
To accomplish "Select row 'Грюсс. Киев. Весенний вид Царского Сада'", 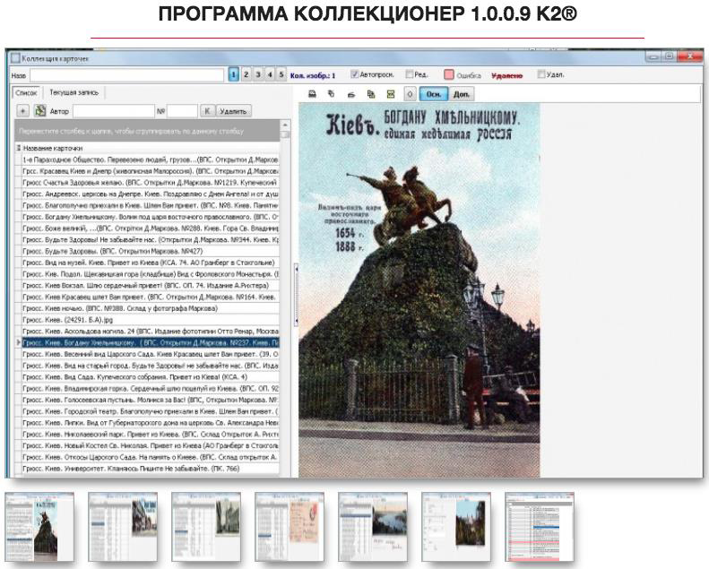I will click(150, 354).
